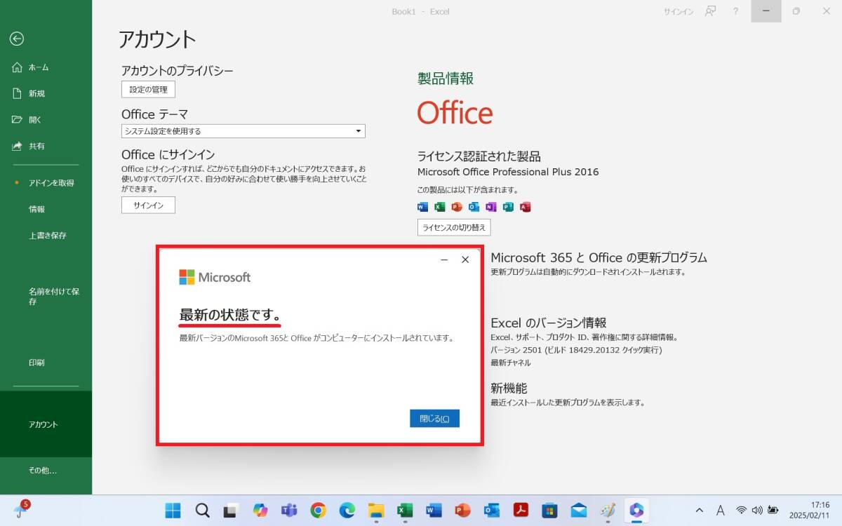Click the Publisher product icon
Screen dimensions: 842x526
pos(508,207)
